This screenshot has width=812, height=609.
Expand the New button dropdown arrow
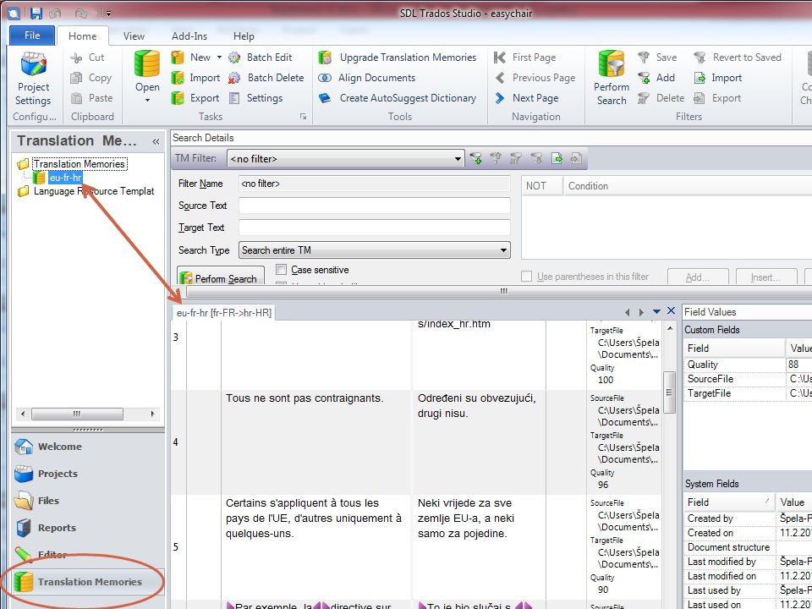pos(219,58)
